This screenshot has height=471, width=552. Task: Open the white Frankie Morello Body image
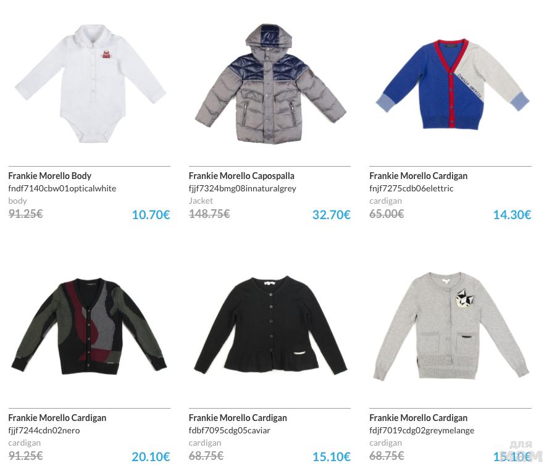tap(90, 83)
